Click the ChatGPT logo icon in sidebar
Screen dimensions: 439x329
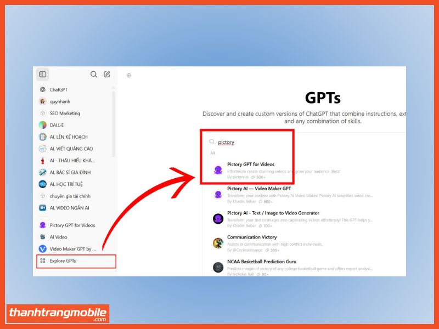(43, 89)
